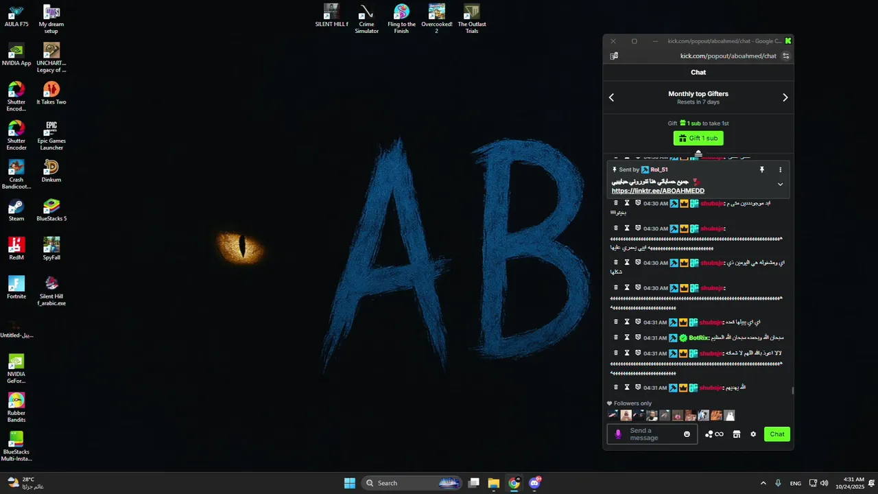Launch Steam from desktop

pyautogui.click(x=16, y=211)
